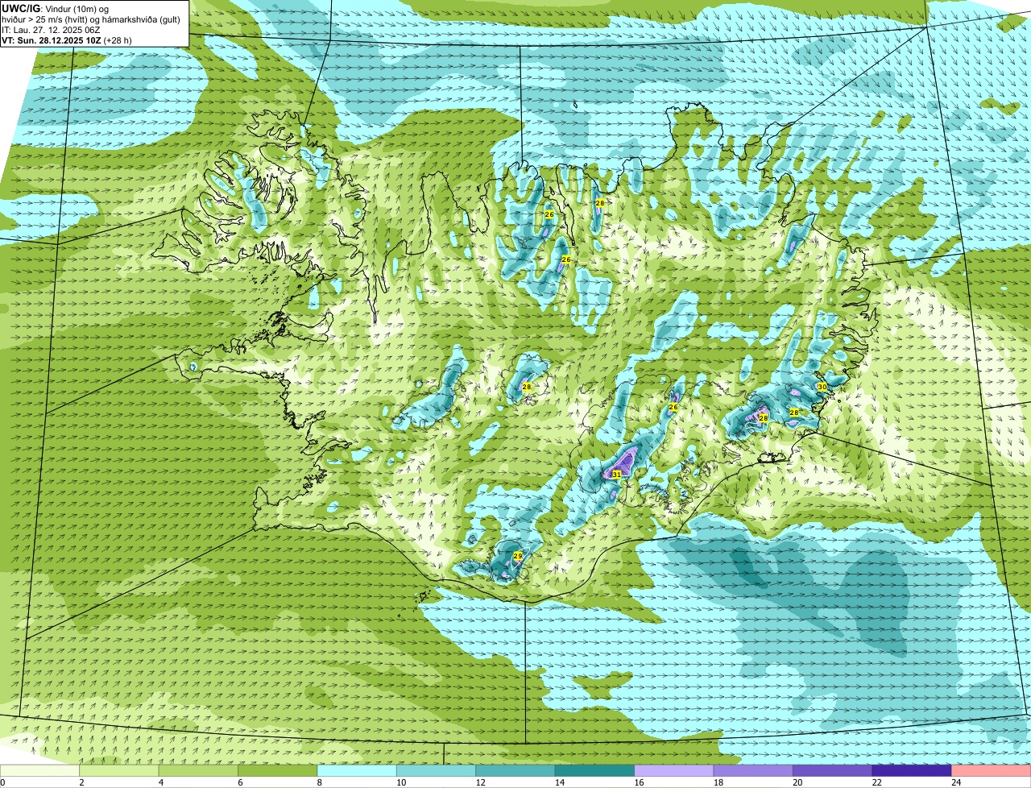This screenshot has height=788, width=1031.
Task: Click the legend scale value 22
Action: coord(877,782)
